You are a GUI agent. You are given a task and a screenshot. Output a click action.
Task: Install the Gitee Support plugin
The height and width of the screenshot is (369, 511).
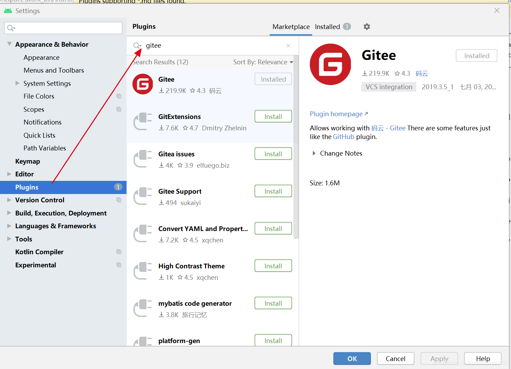pos(273,191)
